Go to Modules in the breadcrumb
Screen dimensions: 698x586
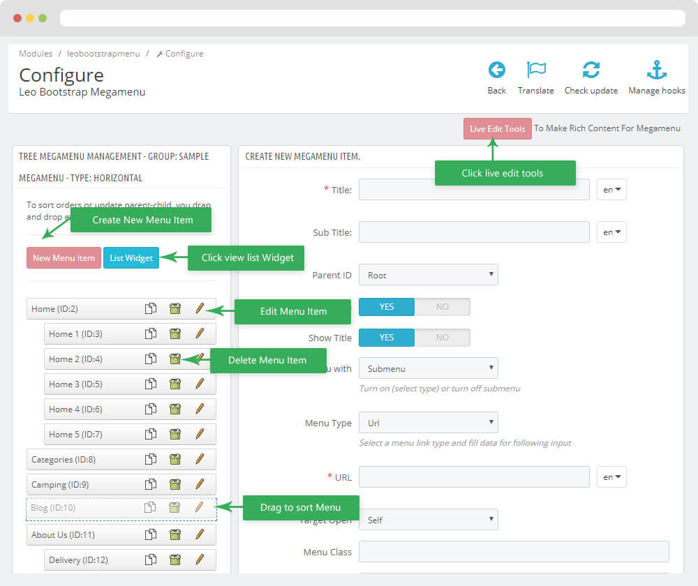(36, 54)
